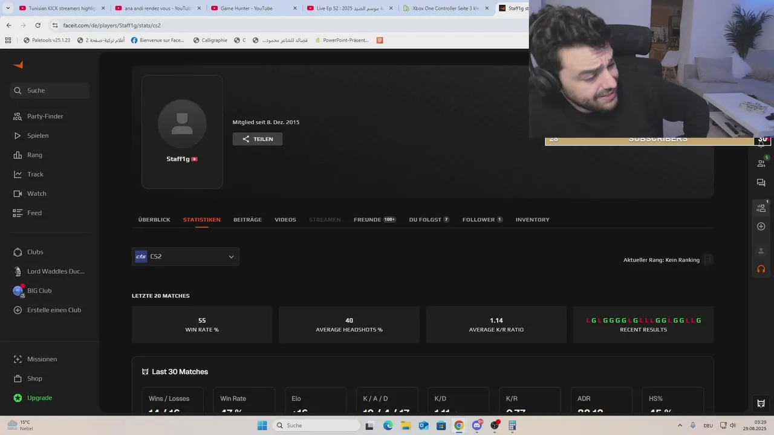Image resolution: width=774 pixels, height=435 pixels.
Task: Reload the page with the refresh button
Action: (x=37, y=25)
